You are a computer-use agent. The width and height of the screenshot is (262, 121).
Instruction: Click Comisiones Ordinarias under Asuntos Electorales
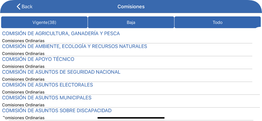23,92
